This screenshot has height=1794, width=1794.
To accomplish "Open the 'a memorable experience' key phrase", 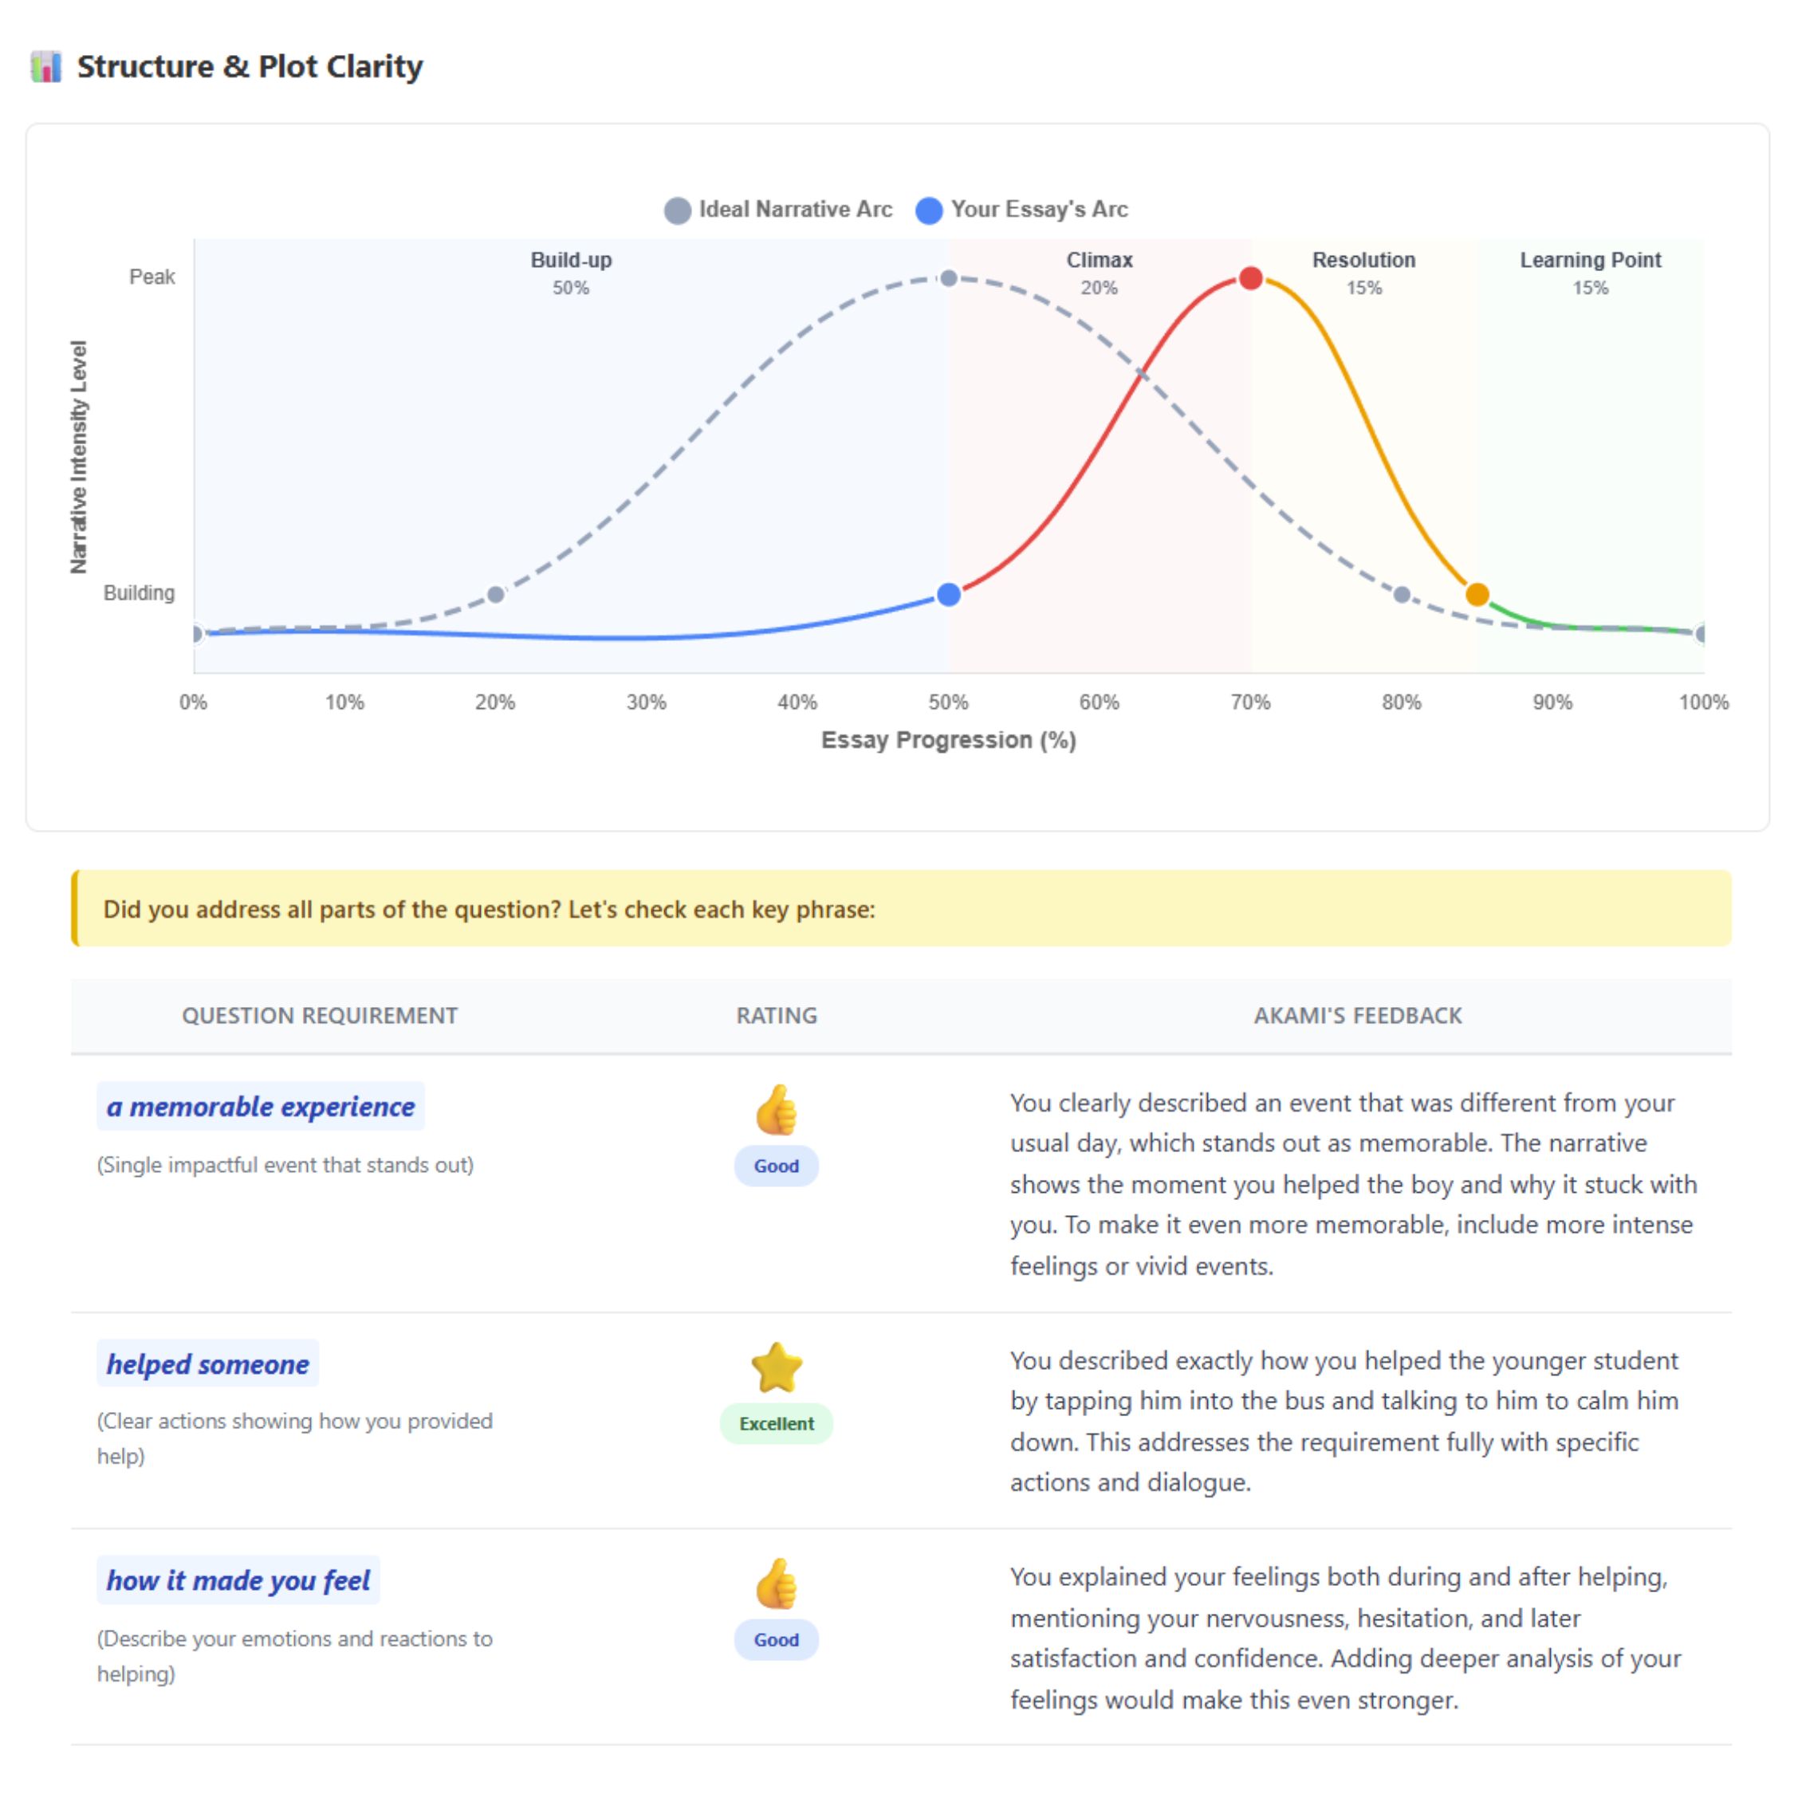I will coord(261,1107).
